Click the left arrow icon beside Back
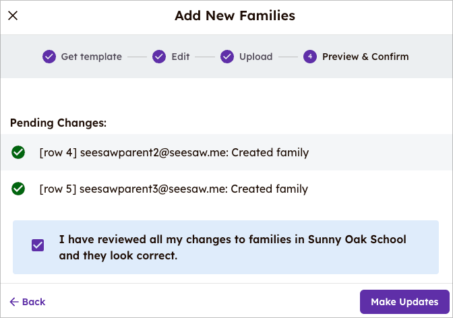 click(x=14, y=302)
